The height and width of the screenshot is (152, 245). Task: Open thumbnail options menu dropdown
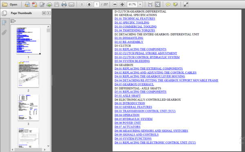pos(13,21)
